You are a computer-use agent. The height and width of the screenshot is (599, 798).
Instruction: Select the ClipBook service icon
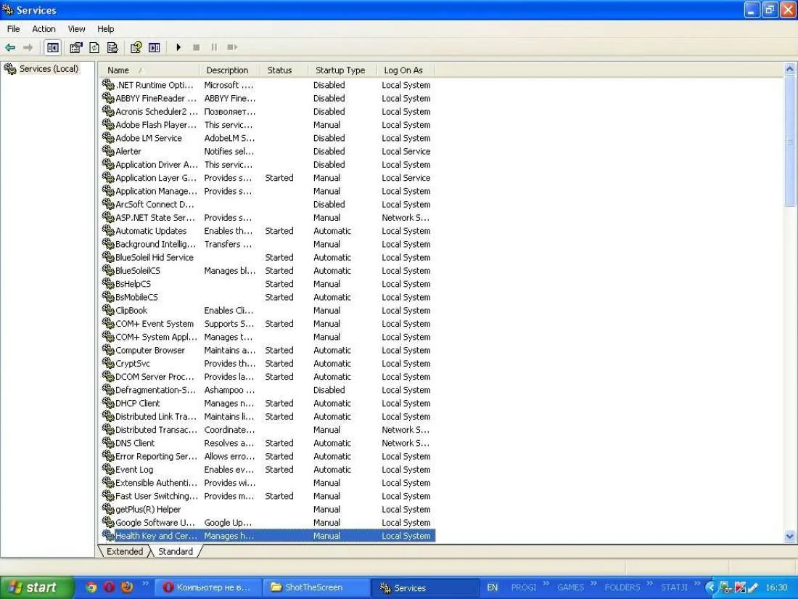tap(108, 310)
